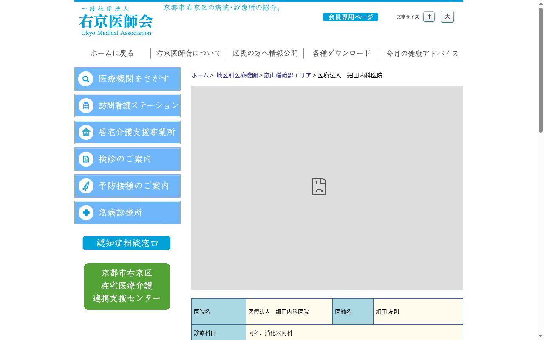Open 区民の方へ情報公開 navigation item
The image size is (544, 340).
coord(265,53)
